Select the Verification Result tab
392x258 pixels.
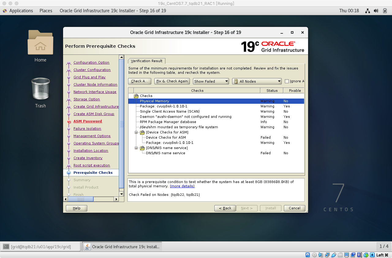pos(147,61)
